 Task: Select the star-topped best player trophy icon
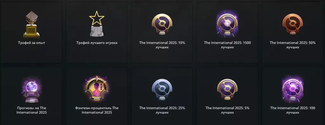coord(96,24)
